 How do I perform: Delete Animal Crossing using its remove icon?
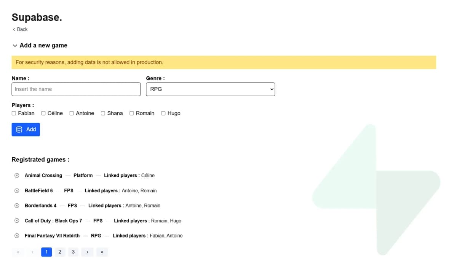click(x=17, y=176)
